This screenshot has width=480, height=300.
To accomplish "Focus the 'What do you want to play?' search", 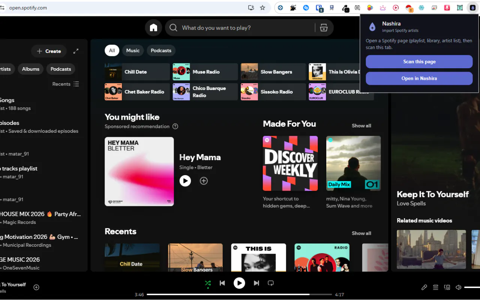I will [x=240, y=28].
